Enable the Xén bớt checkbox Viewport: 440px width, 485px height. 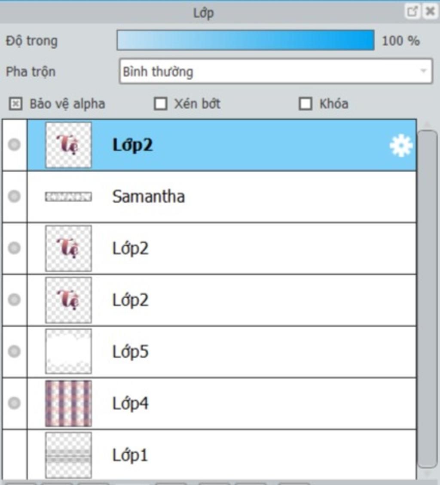160,103
